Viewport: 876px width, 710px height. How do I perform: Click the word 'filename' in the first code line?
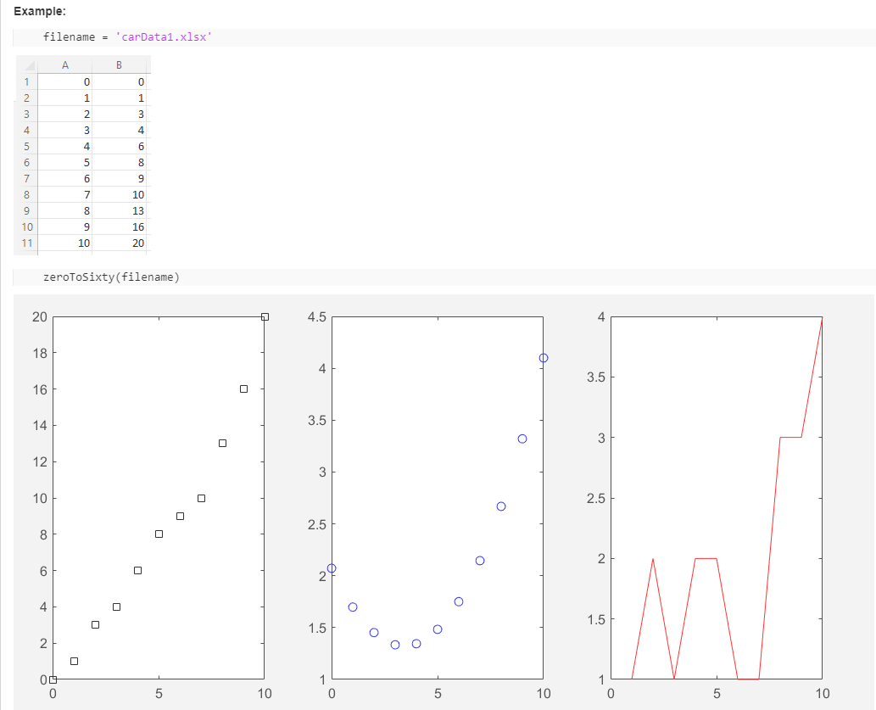(70, 36)
